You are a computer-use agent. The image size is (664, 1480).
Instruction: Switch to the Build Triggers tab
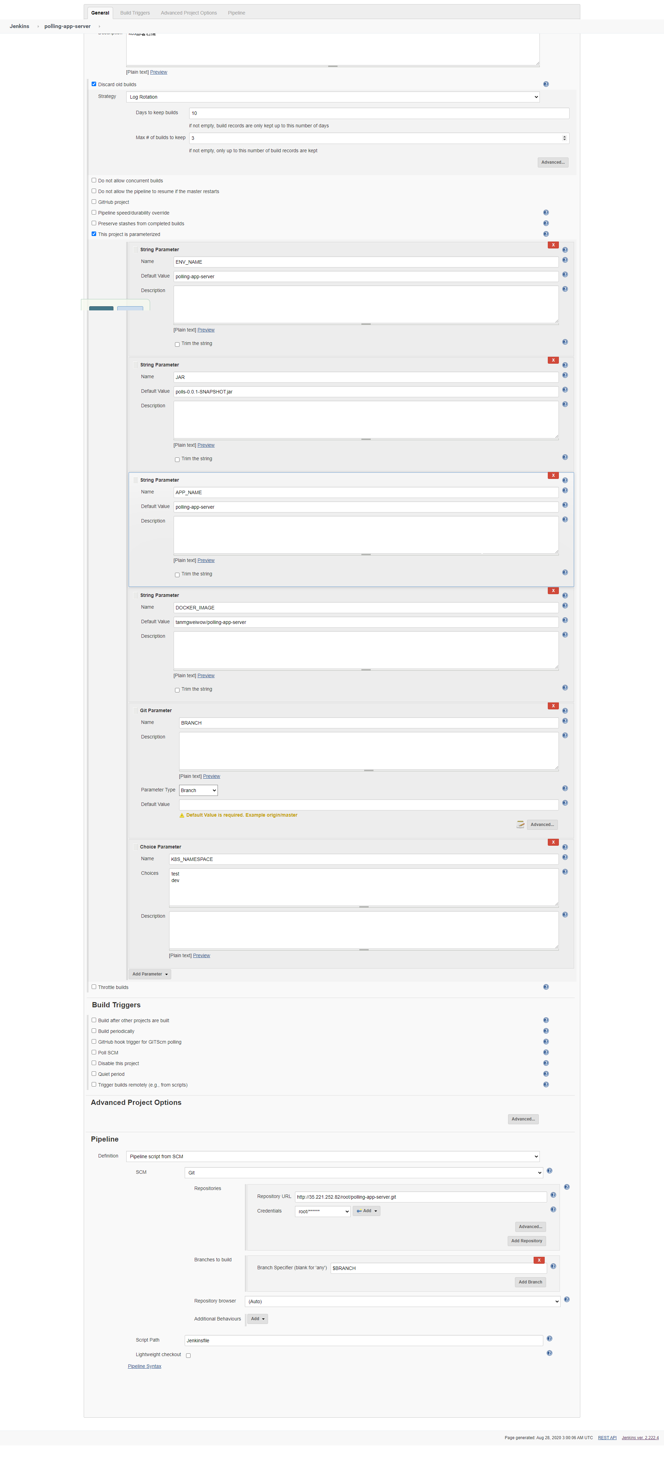[x=135, y=13]
